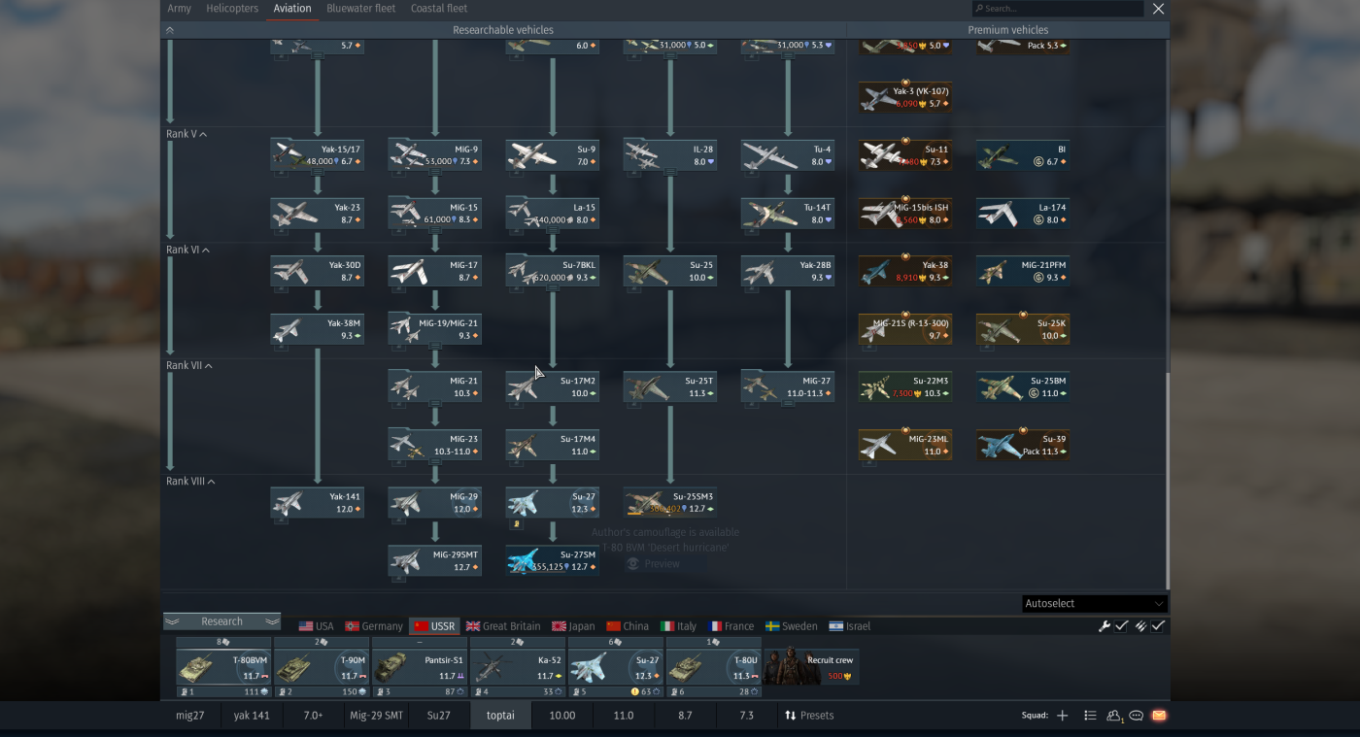Collapse the Research panel bar
Viewport: 1360px width, 737px height.
(x=221, y=621)
